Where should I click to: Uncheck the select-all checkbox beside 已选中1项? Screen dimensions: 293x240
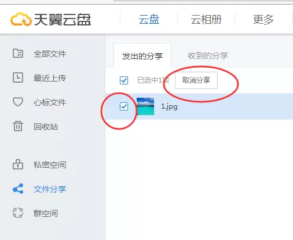coord(124,80)
